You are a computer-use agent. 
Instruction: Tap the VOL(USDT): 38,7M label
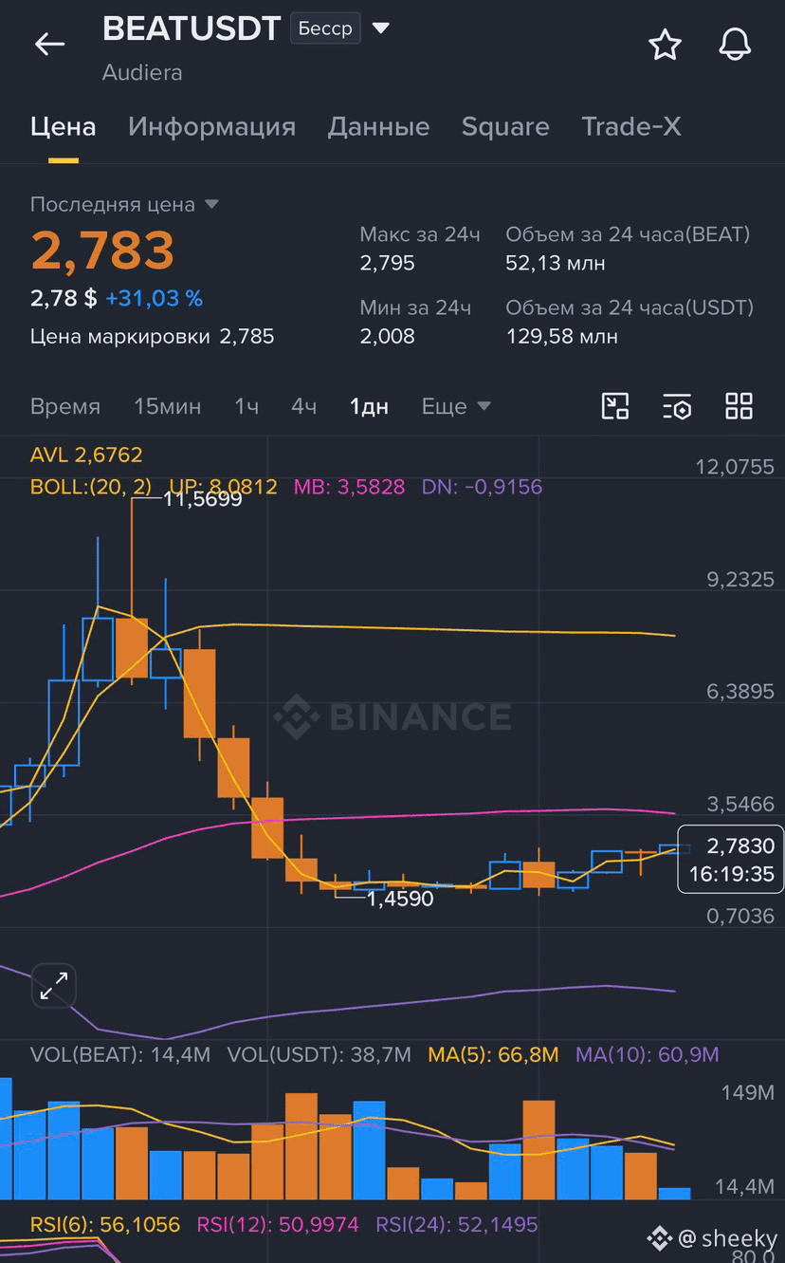pyautogui.click(x=319, y=1054)
